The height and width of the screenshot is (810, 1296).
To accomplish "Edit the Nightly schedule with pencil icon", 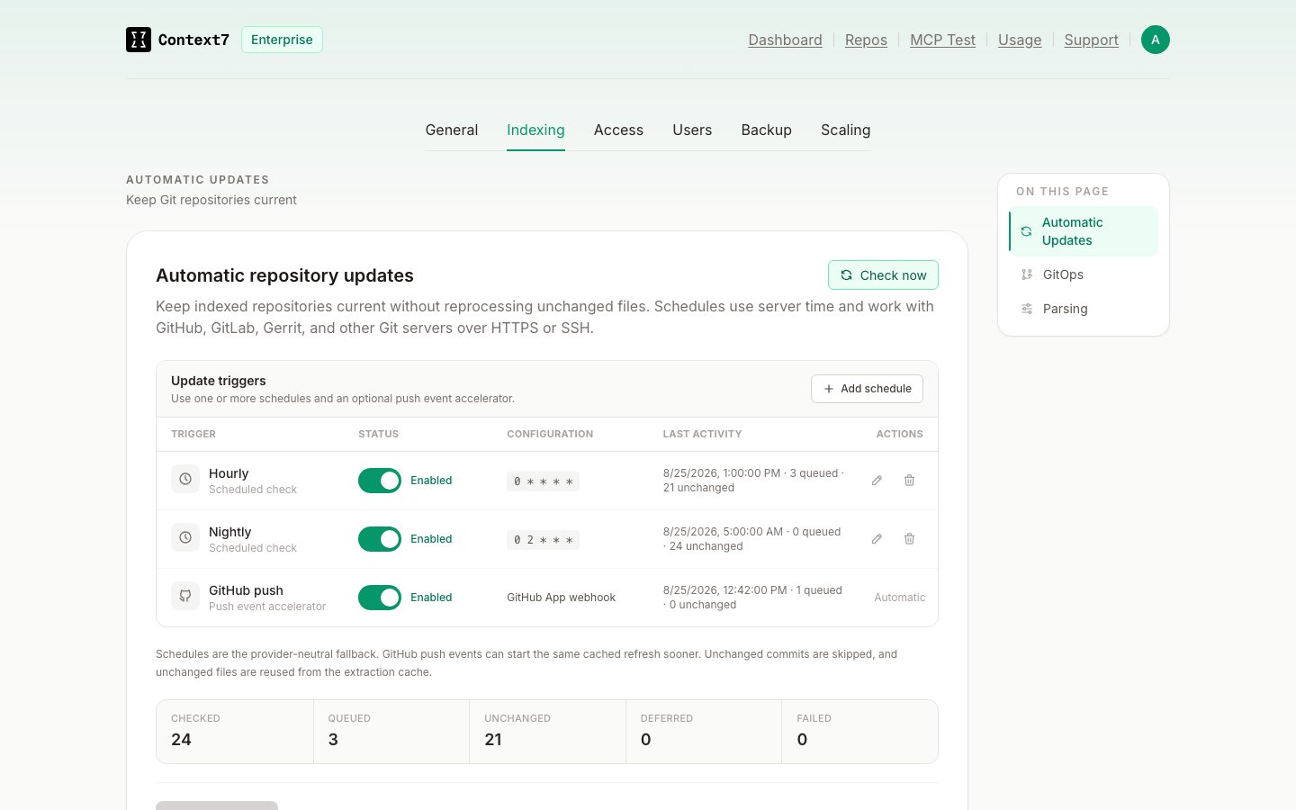I will pyautogui.click(x=877, y=539).
